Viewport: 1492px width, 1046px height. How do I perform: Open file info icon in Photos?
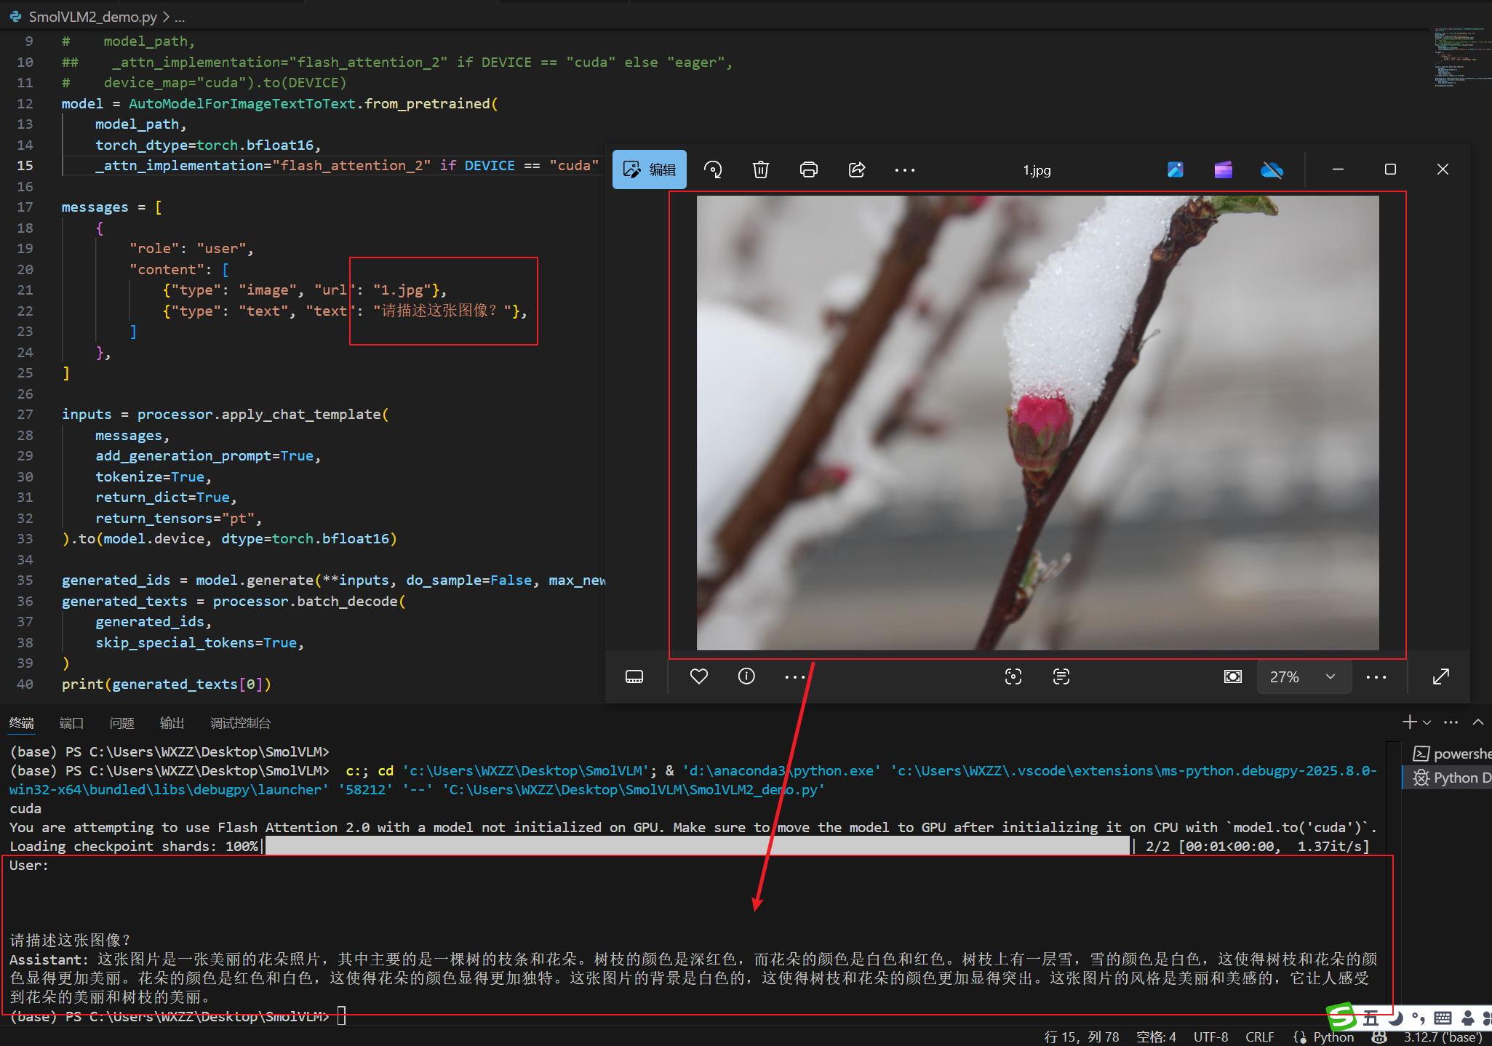point(746,677)
